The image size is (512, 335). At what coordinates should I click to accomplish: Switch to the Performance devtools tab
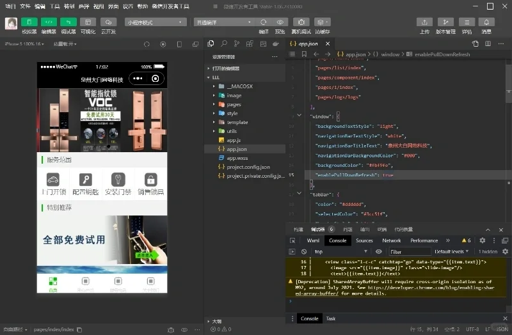tap(424, 241)
